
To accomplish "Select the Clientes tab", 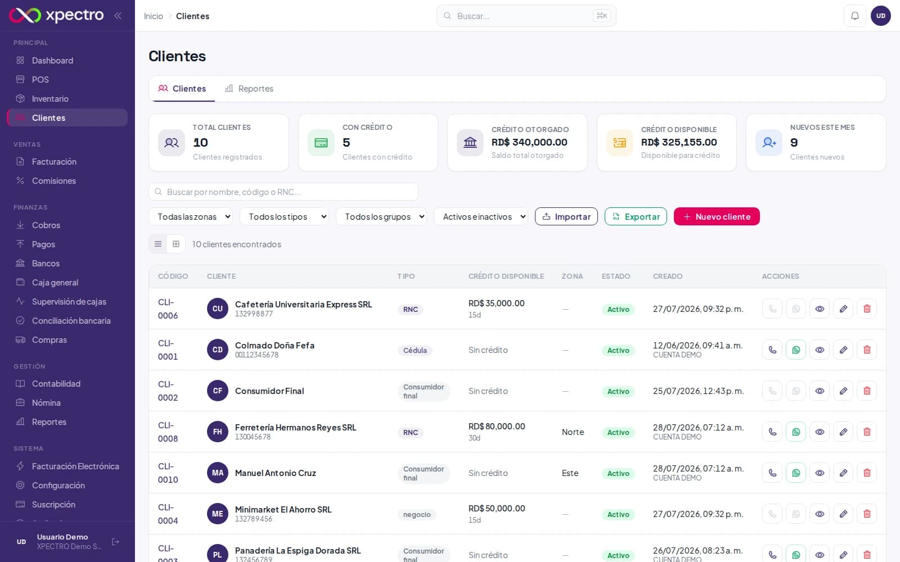I will click(182, 88).
